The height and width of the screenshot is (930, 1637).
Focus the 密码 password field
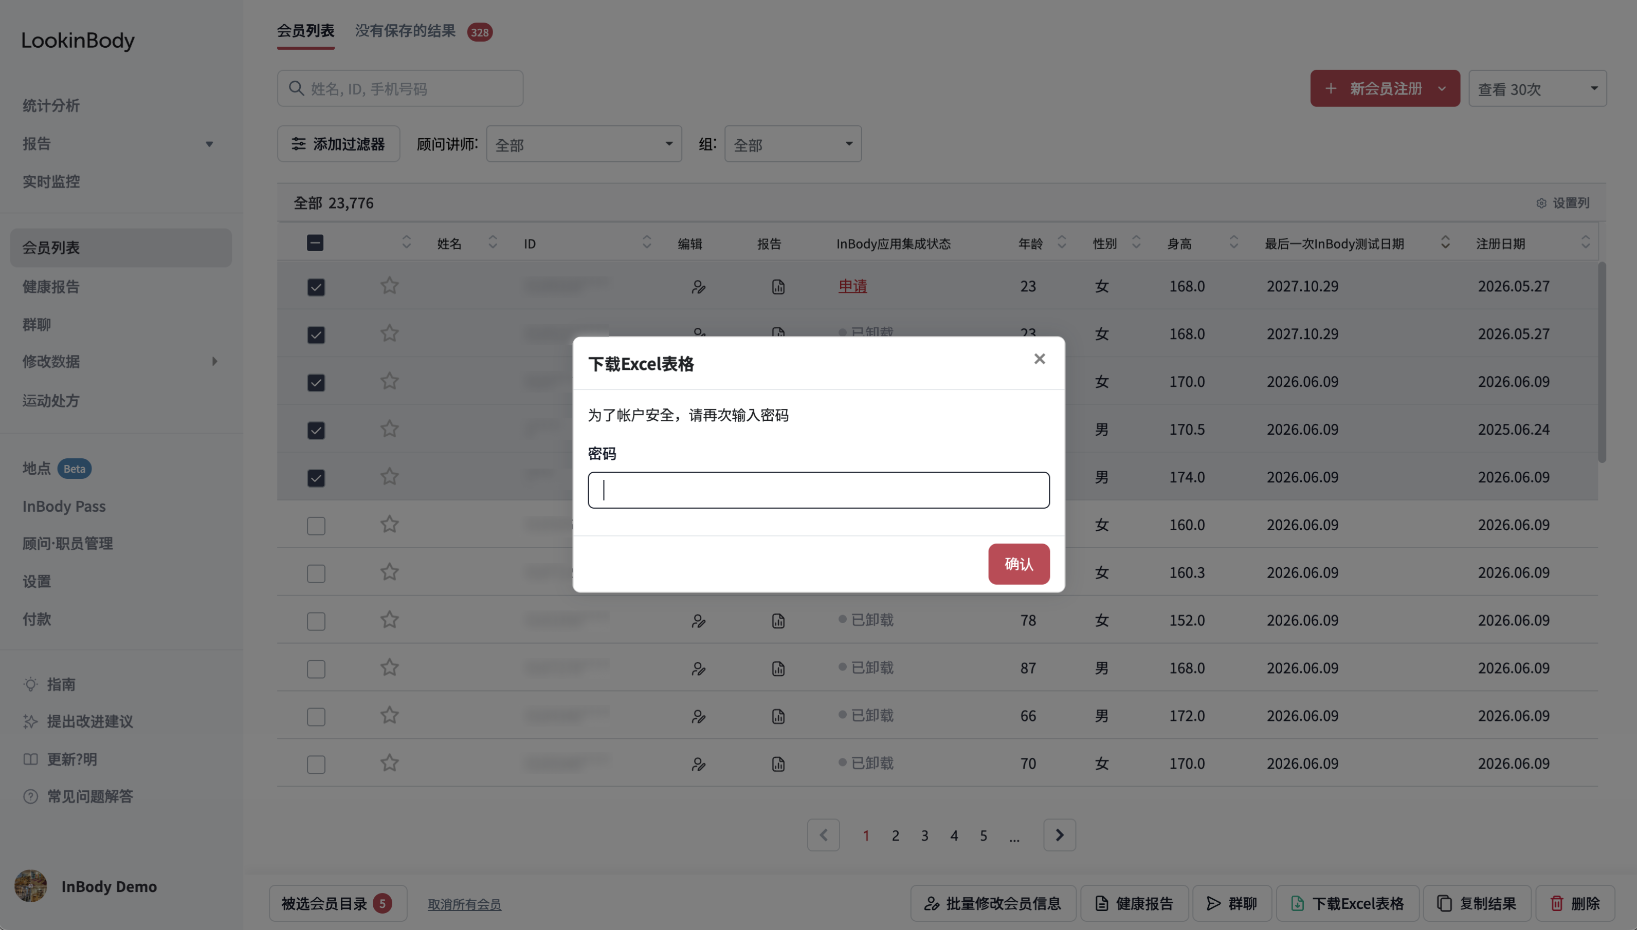coord(818,490)
